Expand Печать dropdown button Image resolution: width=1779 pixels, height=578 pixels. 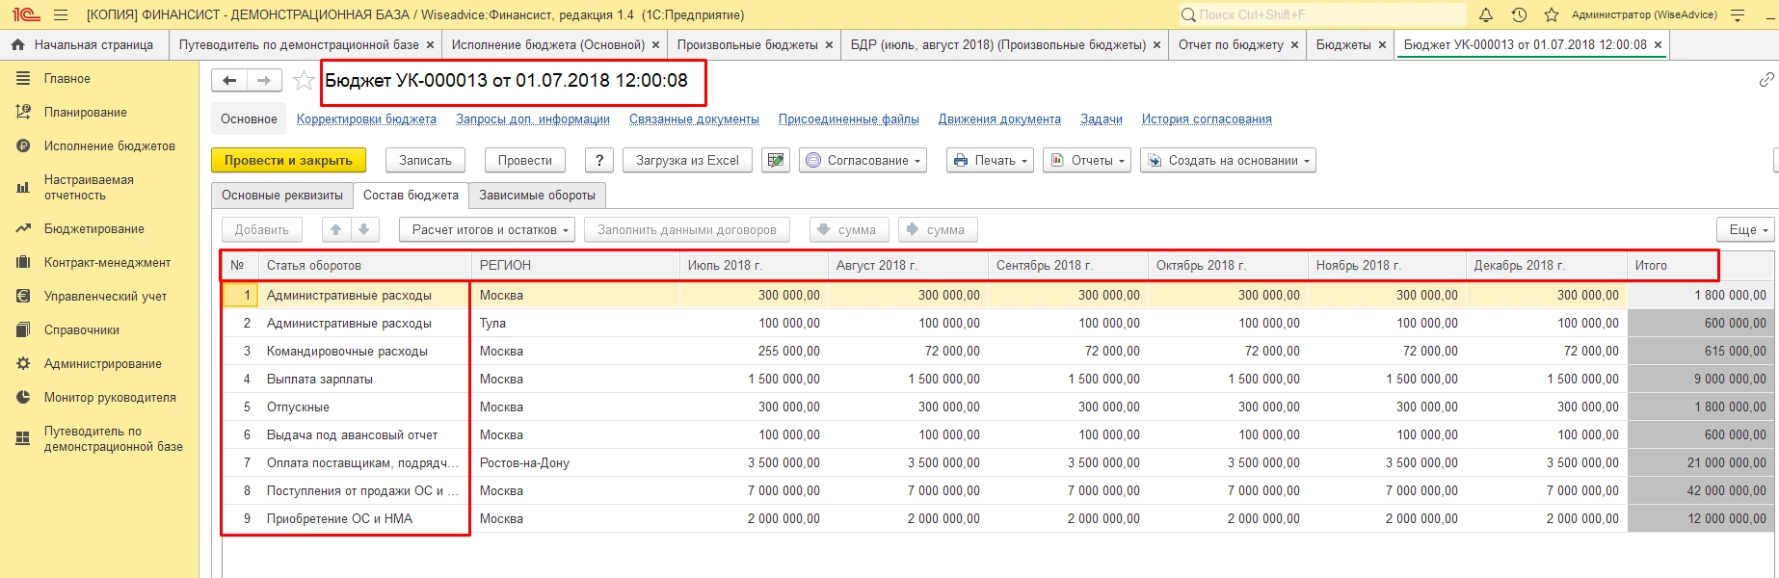(x=991, y=161)
